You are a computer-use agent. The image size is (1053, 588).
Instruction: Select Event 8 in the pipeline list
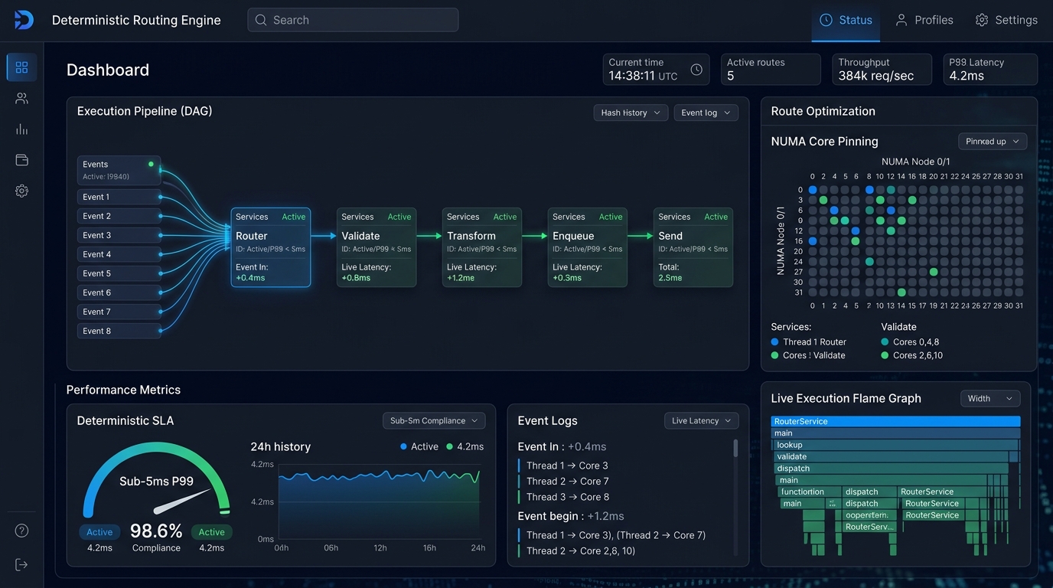pos(119,331)
